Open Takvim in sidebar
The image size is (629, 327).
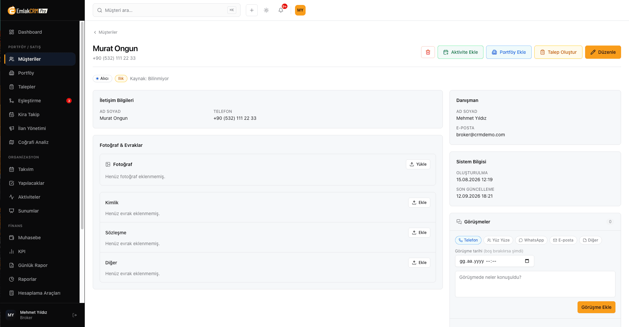click(x=40, y=169)
